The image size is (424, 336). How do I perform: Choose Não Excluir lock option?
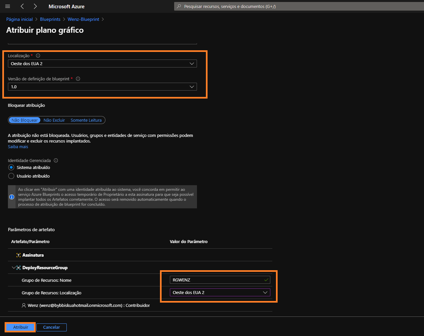click(54, 120)
